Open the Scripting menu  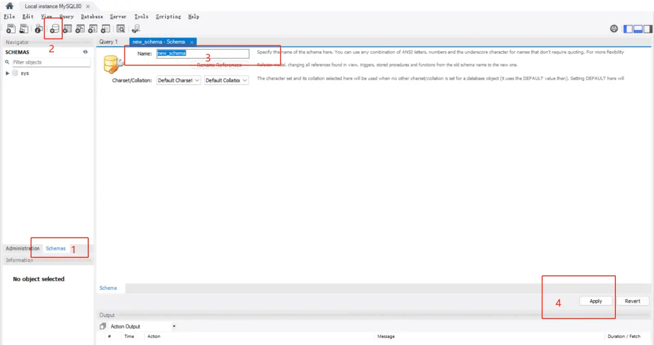point(168,16)
